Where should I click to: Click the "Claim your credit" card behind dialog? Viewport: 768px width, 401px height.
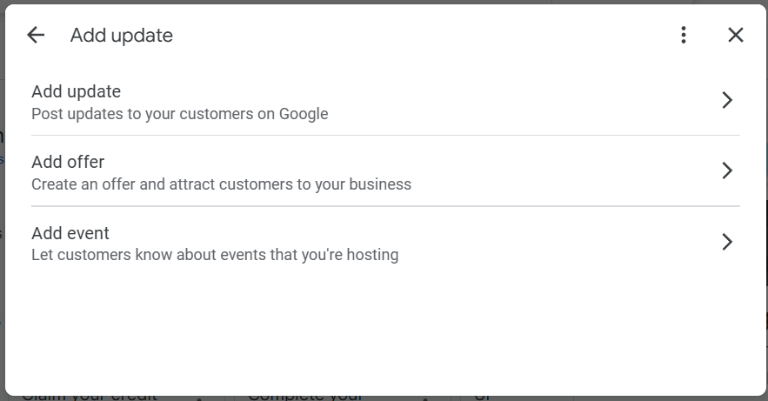coord(90,398)
